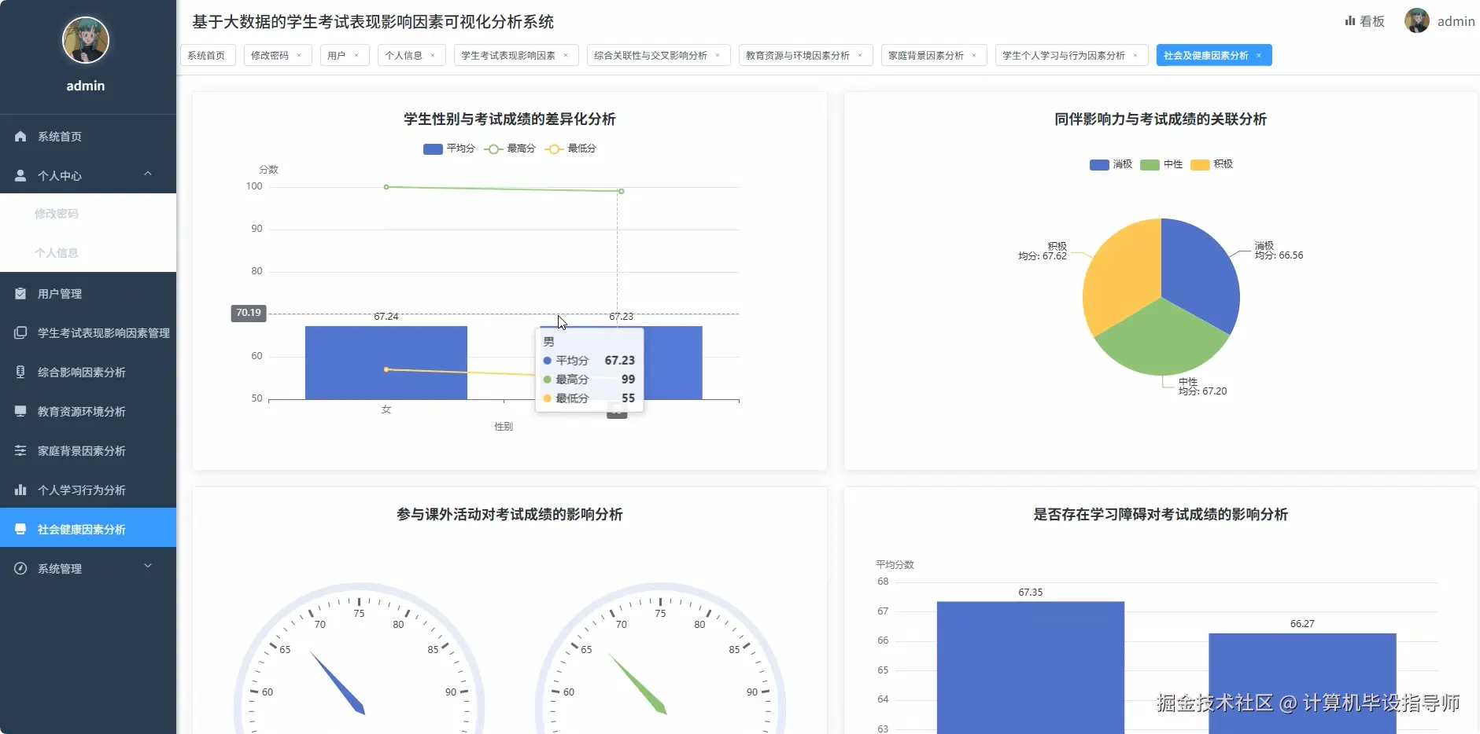Click the home icon beside 系统首页

[20, 137]
